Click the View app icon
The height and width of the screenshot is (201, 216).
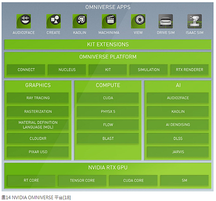click(x=138, y=21)
